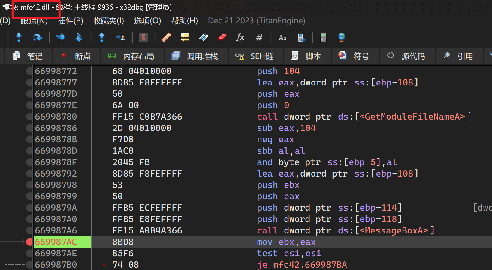Toggle the red breakpoint at 669987AC
492x270 pixels.
point(29,242)
